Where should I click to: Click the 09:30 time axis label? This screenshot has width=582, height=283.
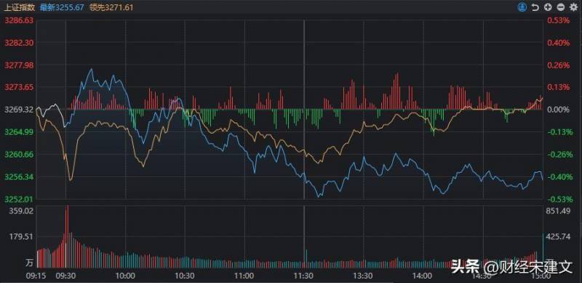click(65, 276)
